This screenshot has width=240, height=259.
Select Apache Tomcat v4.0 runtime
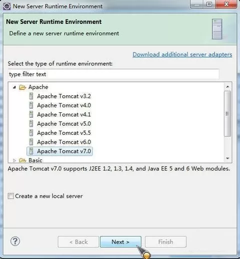point(64,105)
